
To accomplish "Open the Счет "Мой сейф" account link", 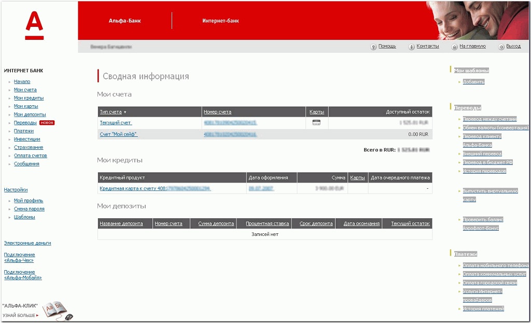I will [x=119, y=134].
